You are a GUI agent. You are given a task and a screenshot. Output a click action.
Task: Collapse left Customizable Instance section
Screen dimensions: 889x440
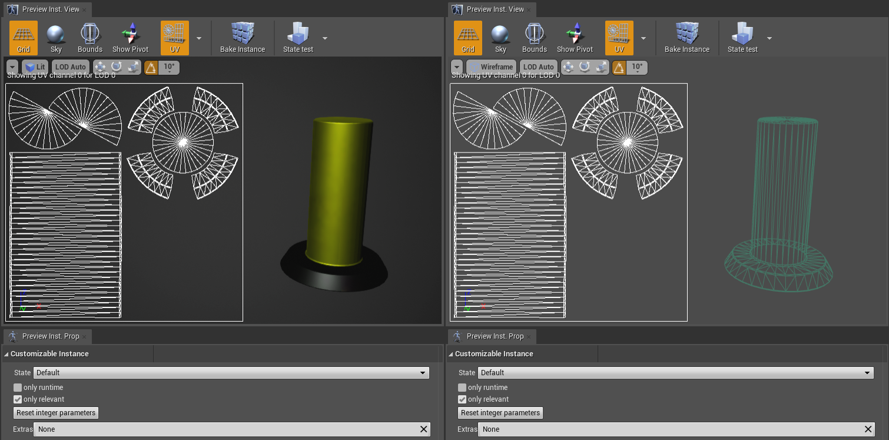(6, 354)
